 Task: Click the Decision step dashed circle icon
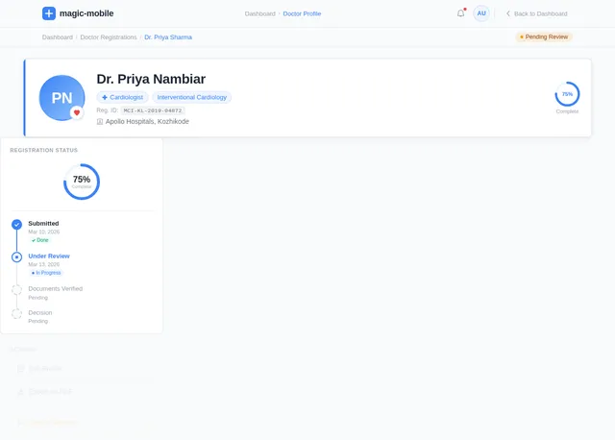tap(16, 313)
